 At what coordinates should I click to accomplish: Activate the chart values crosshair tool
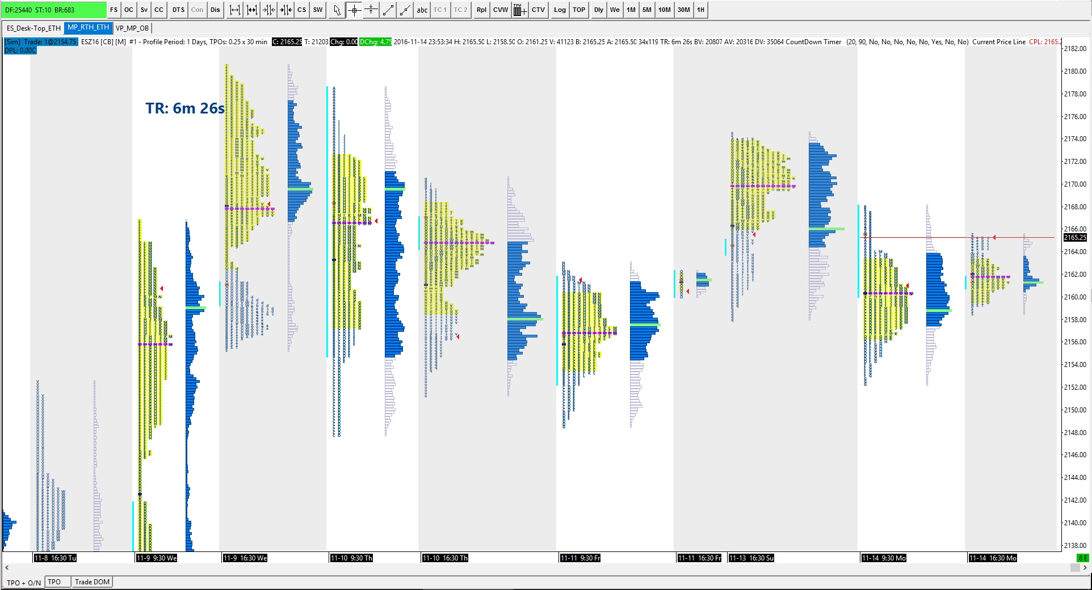pos(354,10)
